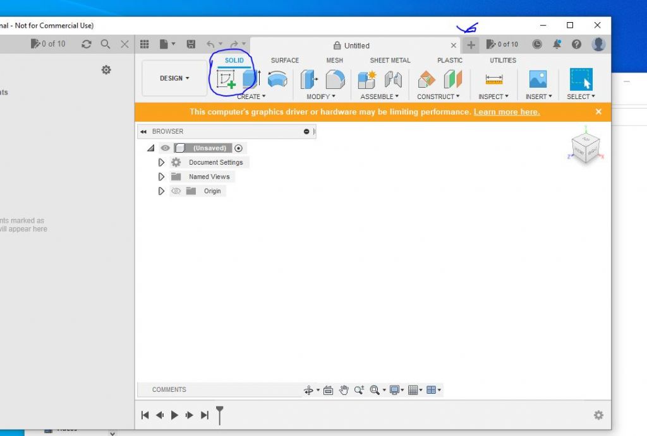Viewport: 647px width, 436px height.
Task: Click the Learn more here link
Action: point(507,112)
